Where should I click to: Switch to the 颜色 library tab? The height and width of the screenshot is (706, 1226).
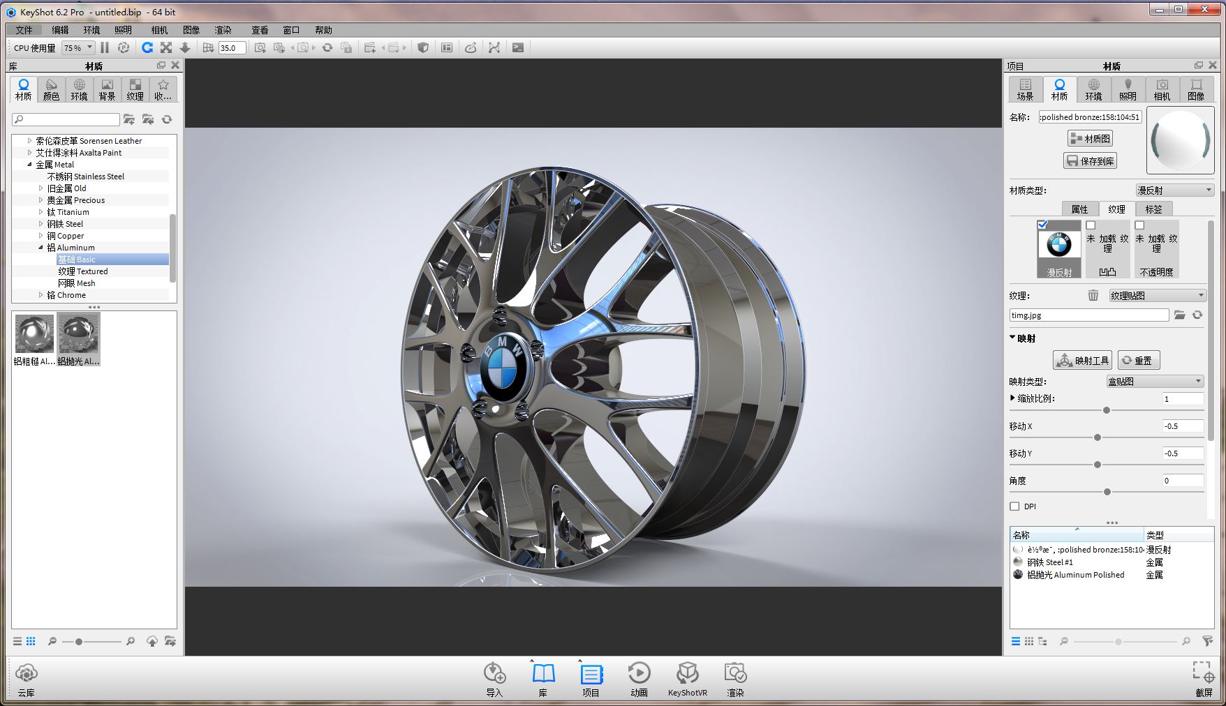[x=52, y=90]
